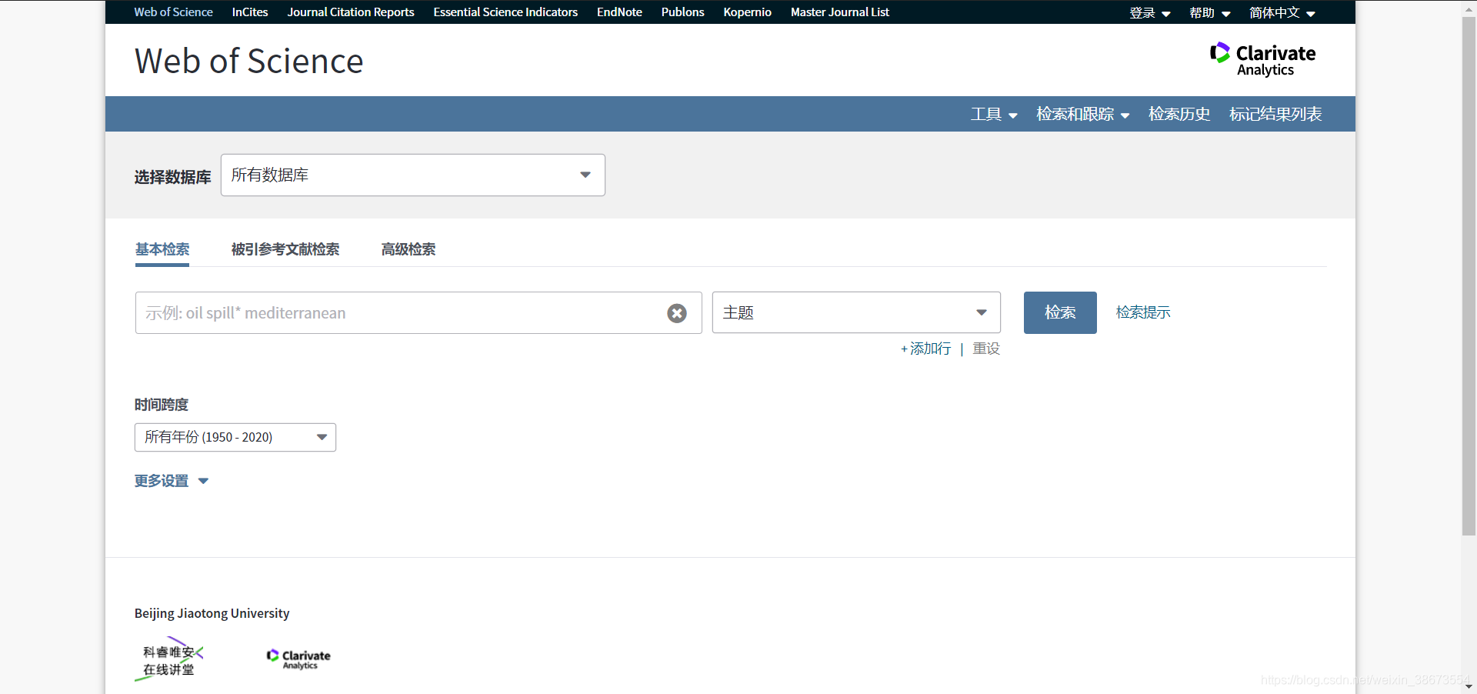The width and height of the screenshot is (1477, 694).
Task: Open EndNote link
Action: [x=619, y=12]
